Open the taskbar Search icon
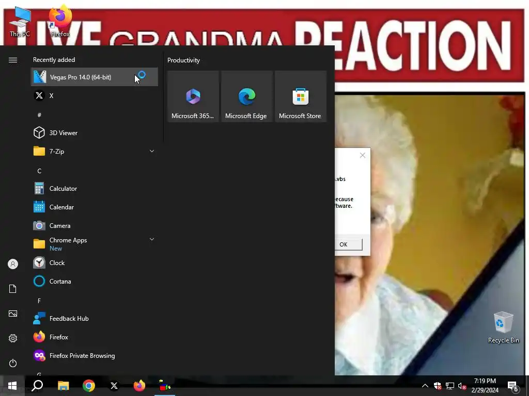Viewport: 529px width, 396px height. pyautogui.click(x=37, y=386)
